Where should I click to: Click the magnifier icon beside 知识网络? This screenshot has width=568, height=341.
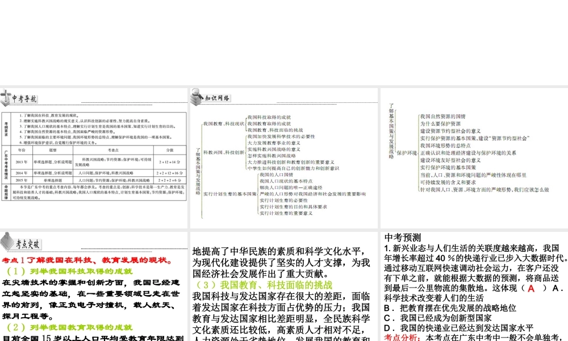(x=197, y=97)
